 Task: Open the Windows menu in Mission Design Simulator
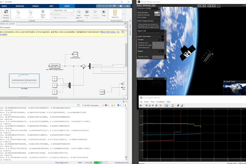(146, 5)
